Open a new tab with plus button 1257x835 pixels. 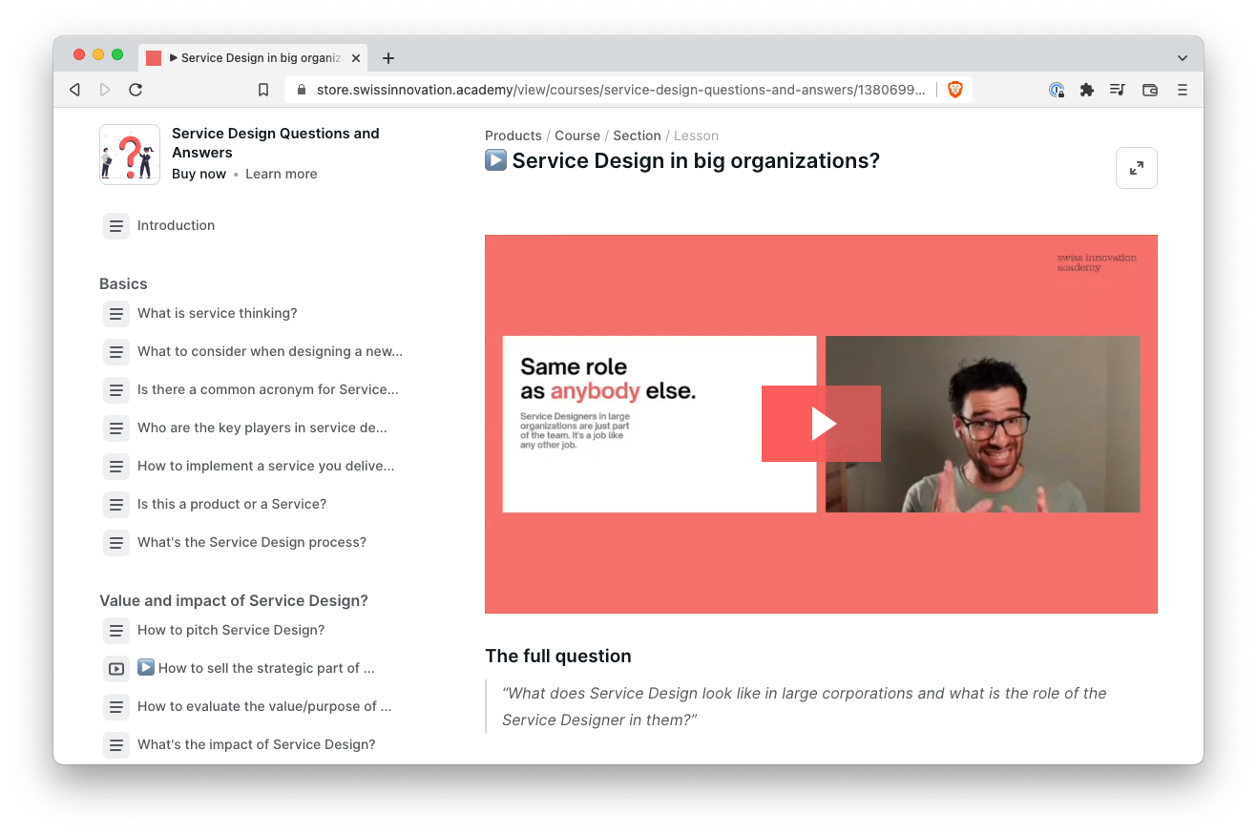388,58
